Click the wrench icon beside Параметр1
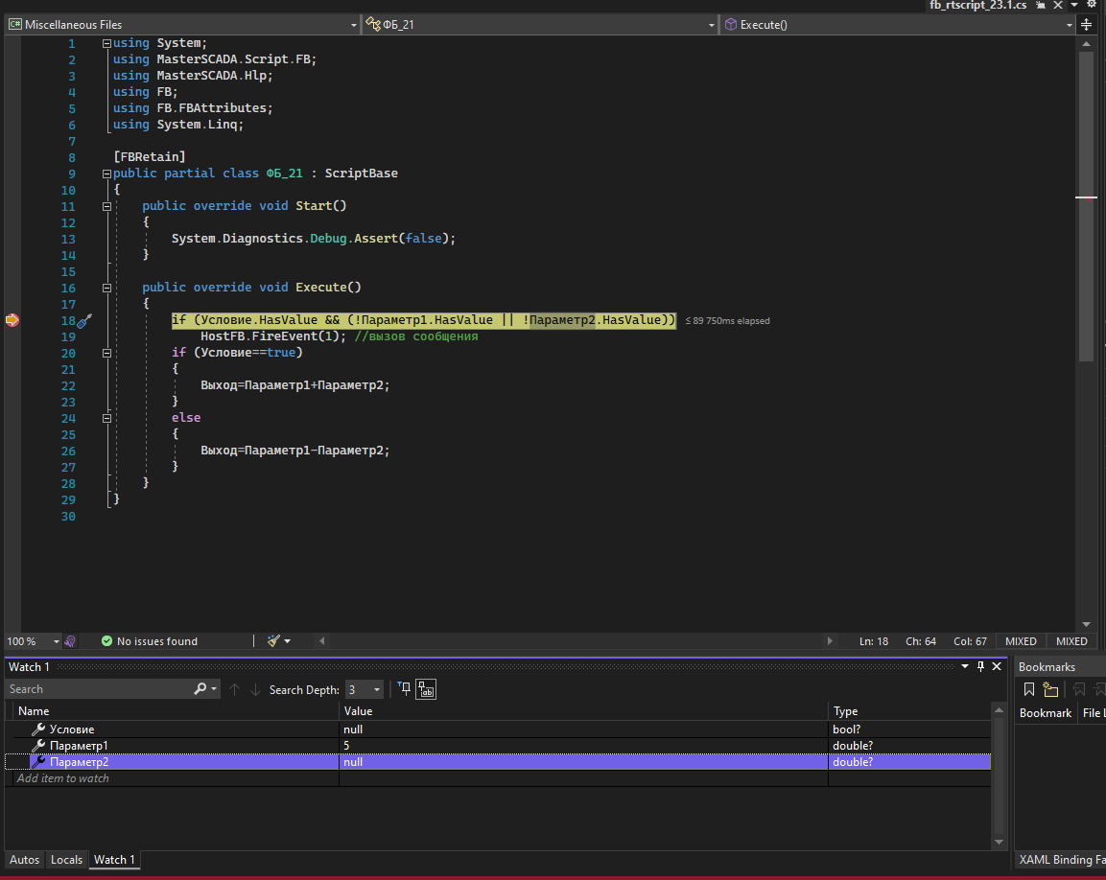The height and width of the screenshot is (880, 1106). (x=38, y=746)
